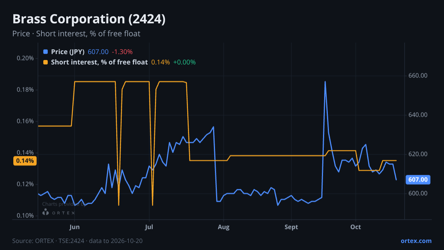The height and width of the screenshot is (250, 444).
Task: Click the Oct x-axis label
Action: click(x=356, y=226)
